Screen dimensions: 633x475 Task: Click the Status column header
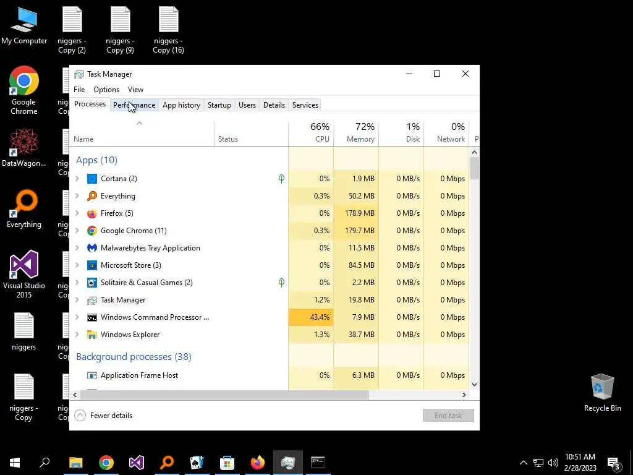pyautogui.click(x=251, y=133)
